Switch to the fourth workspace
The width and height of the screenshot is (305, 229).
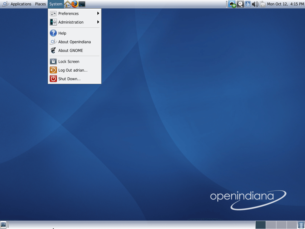[292, 225]
